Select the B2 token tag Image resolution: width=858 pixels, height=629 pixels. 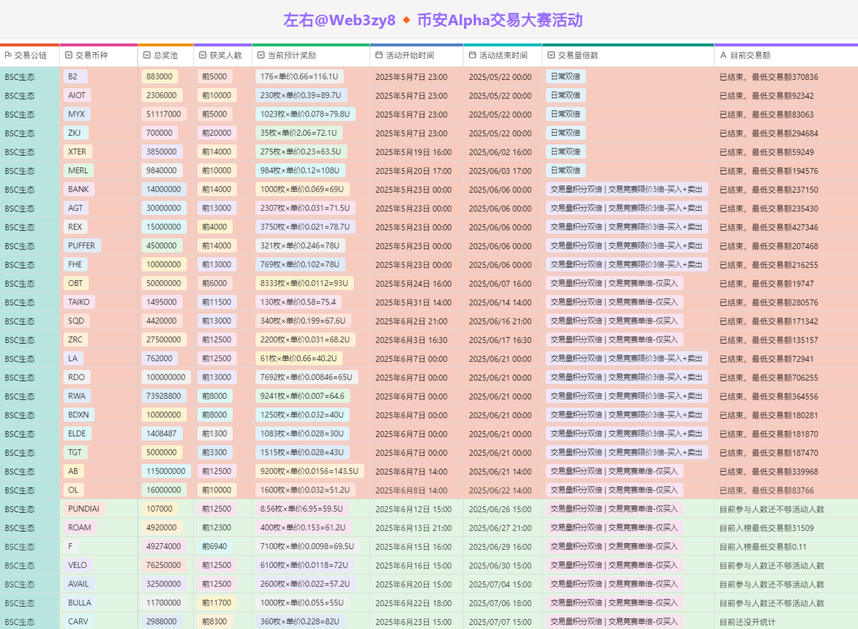click(75, 76)
